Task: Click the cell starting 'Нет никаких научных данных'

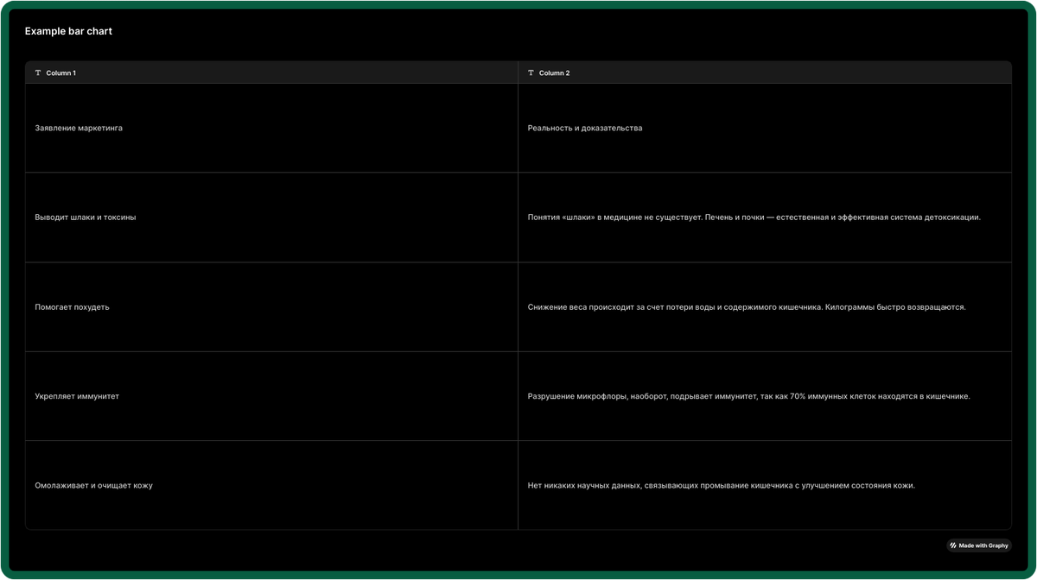Action: click(x=765, y=485)
